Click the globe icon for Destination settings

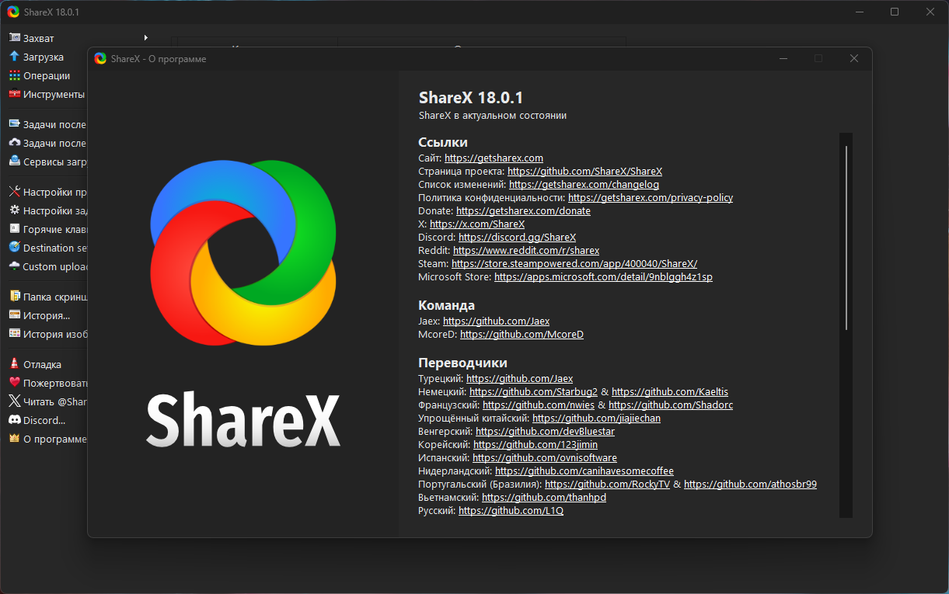pyautogui.click(x=14, y=248)
